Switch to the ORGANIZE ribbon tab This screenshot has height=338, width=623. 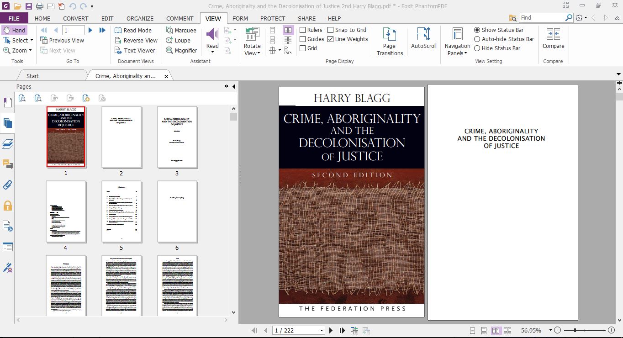click(140, 18)
